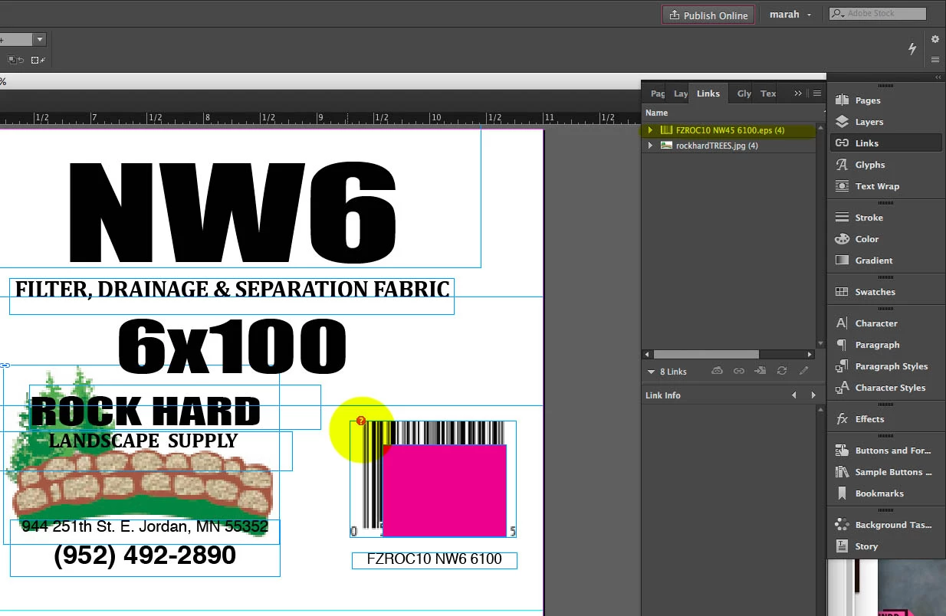Select the Links tab in panel group

click(x=708, y=93)
